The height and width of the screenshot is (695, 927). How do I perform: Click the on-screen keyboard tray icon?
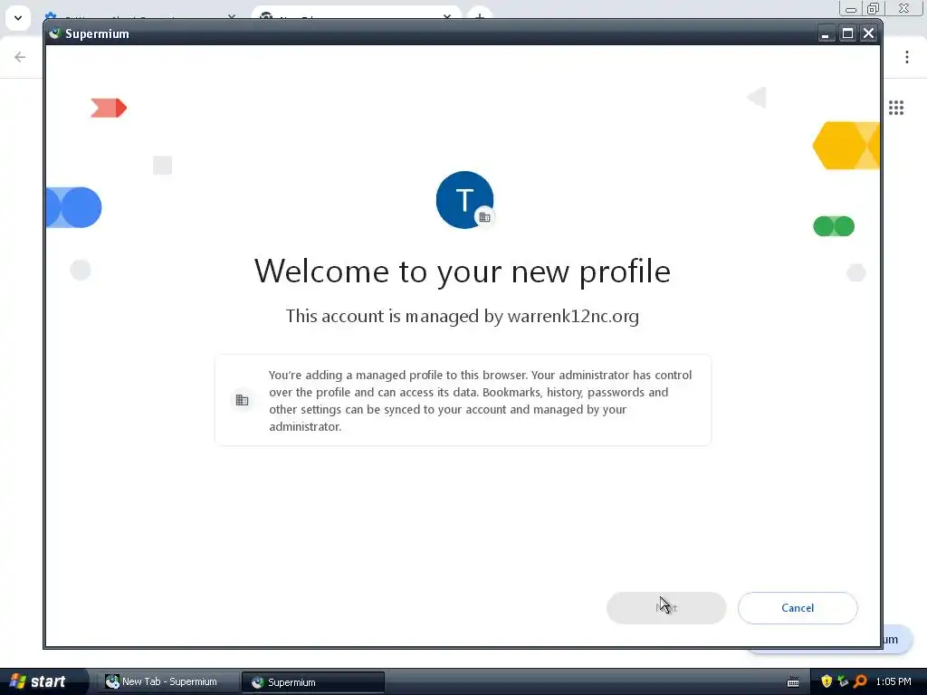pos(793,682)
